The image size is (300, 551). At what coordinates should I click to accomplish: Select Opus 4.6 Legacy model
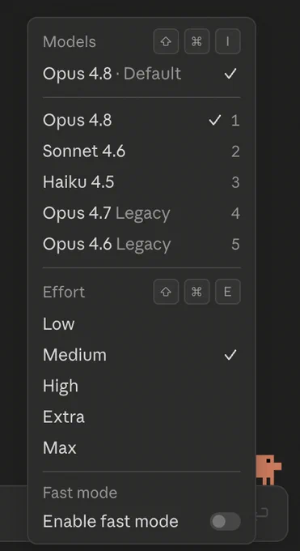pos(142,244)
